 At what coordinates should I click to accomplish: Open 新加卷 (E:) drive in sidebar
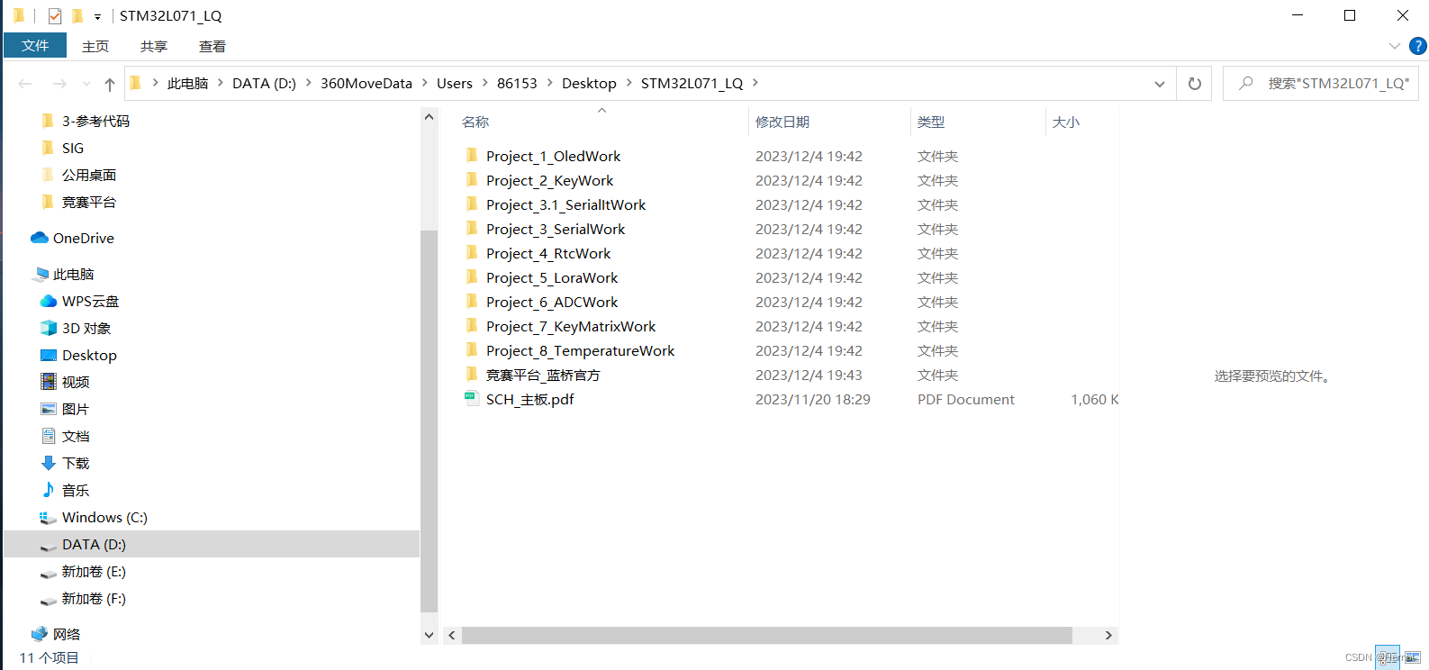pyautogui.click(x=94, y=571)
